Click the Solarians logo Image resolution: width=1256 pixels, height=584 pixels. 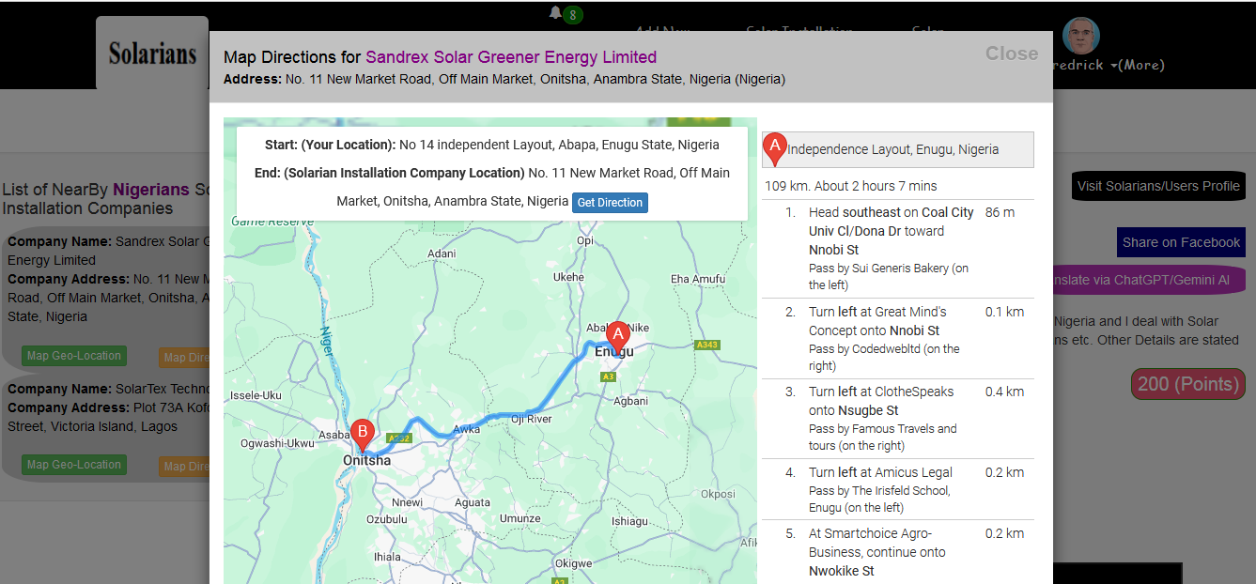pos(152,54)
